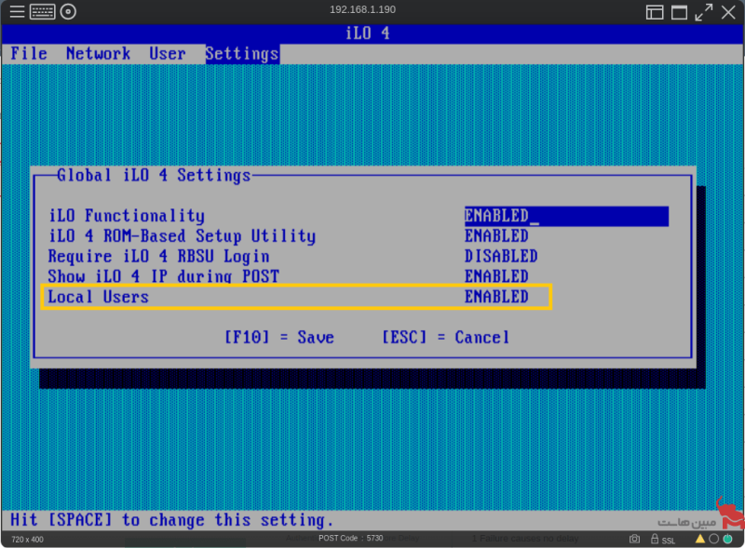Select Require iLO 4 RBSU Login label

[x=158, y=257]
